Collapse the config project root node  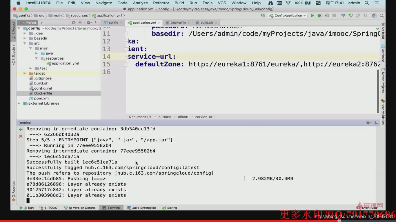click(19, 28)
